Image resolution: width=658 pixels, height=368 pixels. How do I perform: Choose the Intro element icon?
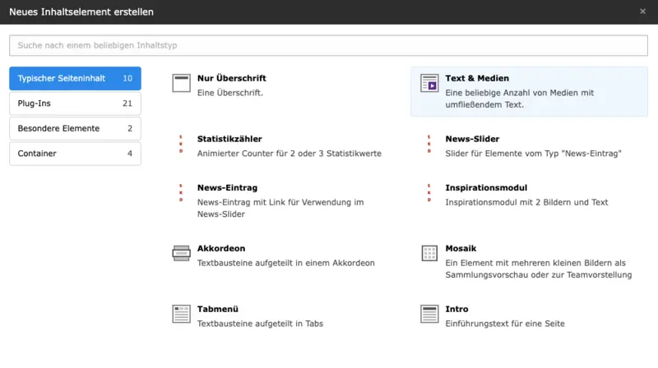tap(429, 314)
